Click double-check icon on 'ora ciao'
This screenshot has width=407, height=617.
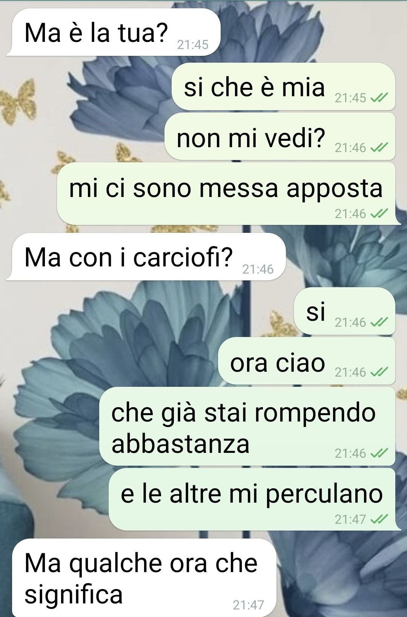coord(378,372)
